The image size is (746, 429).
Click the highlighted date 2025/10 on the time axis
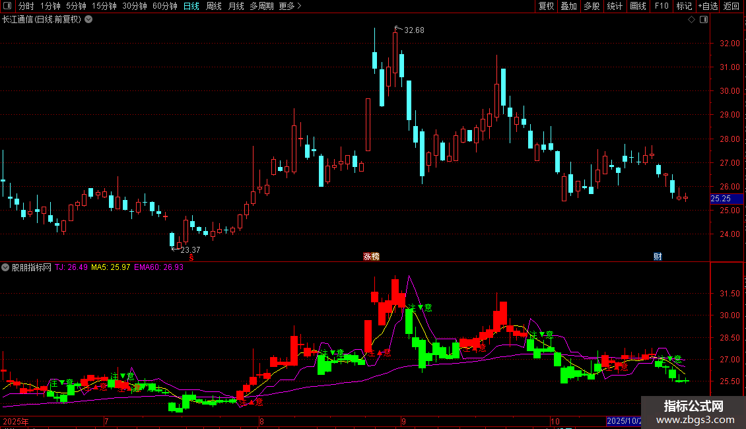click(625, 421)
